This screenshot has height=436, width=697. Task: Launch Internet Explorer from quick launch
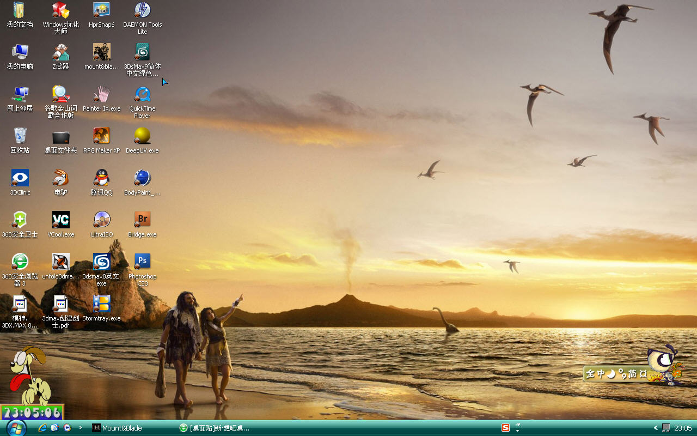[42, 428]
